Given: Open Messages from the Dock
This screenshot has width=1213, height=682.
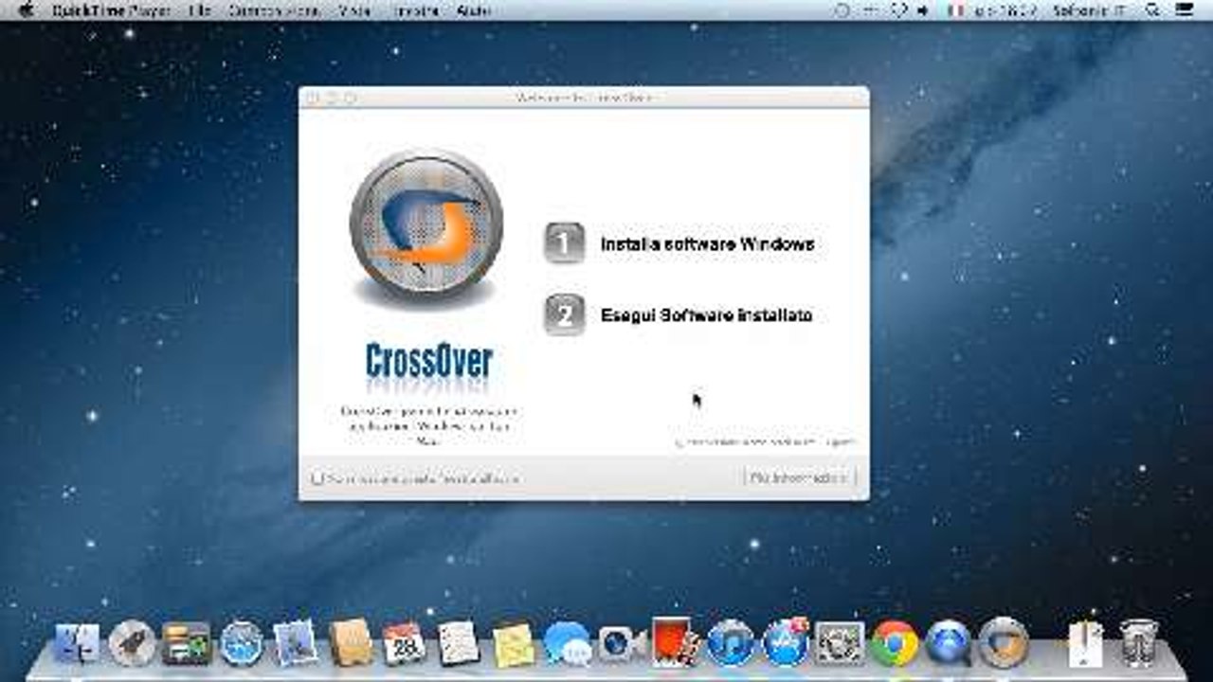Looking at the screenshot, I should (x=568, y=644).
